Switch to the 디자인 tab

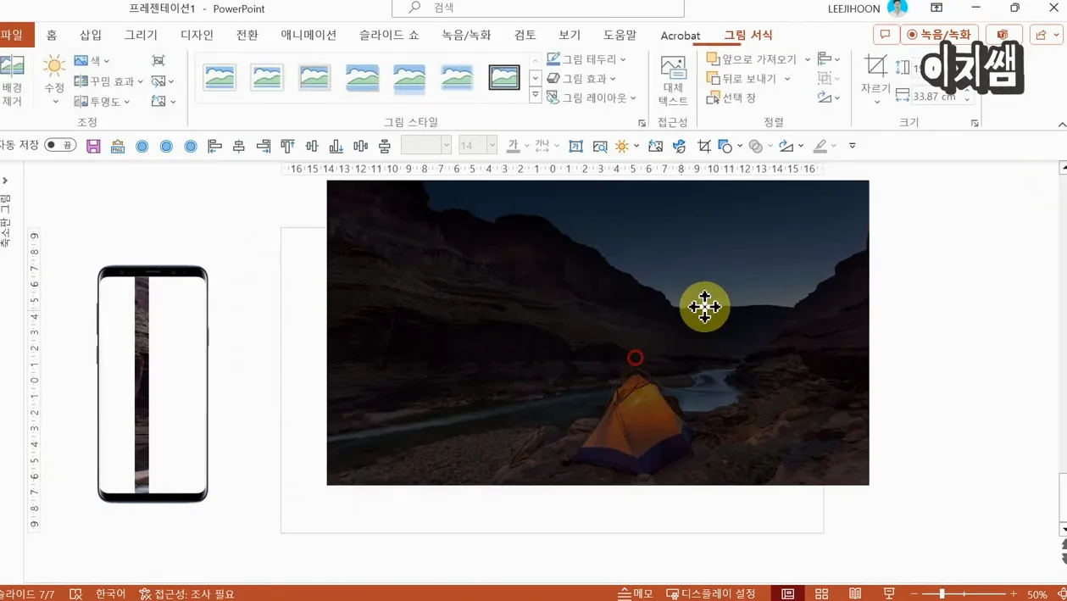tap(197, 35)
